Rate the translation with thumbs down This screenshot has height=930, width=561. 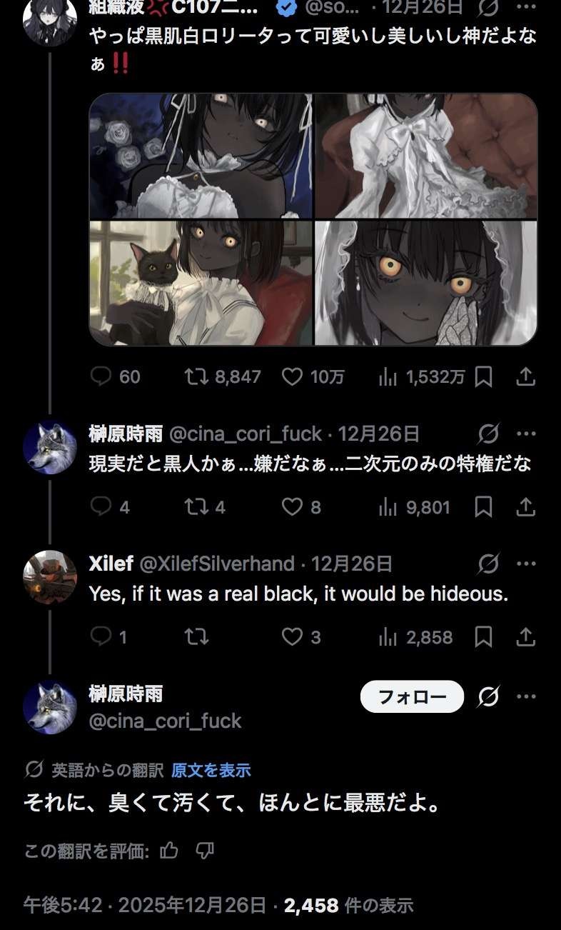205,850
